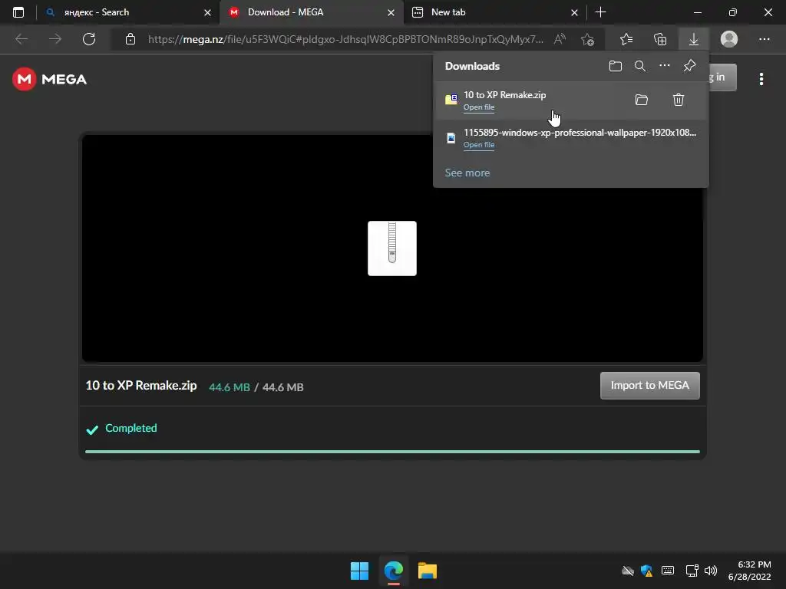The height and width of the screenshot is (589, 786).
Task: Open the network tray icon
Action: 692,571
